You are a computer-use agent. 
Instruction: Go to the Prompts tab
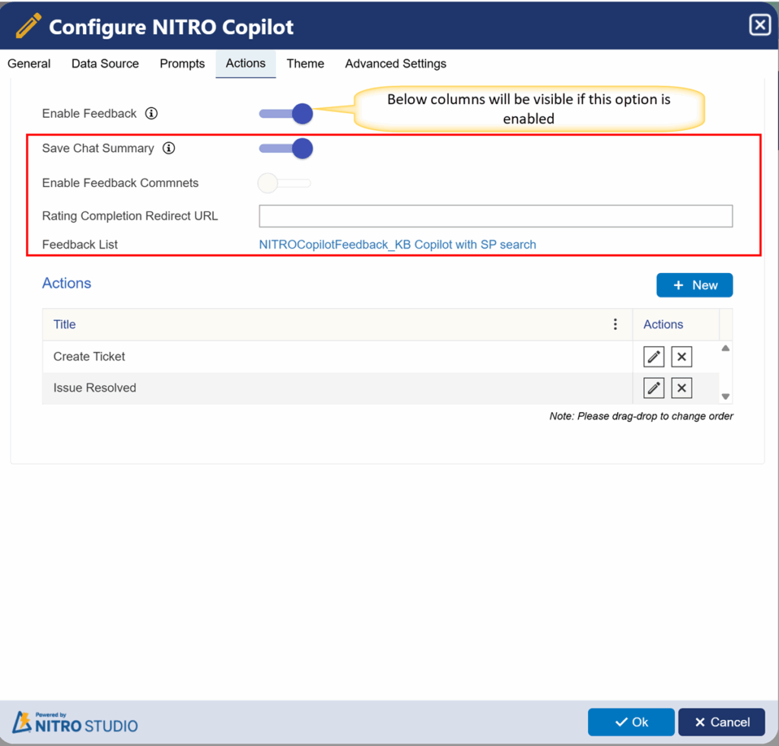pyautogui.click(x=183, y=64)
